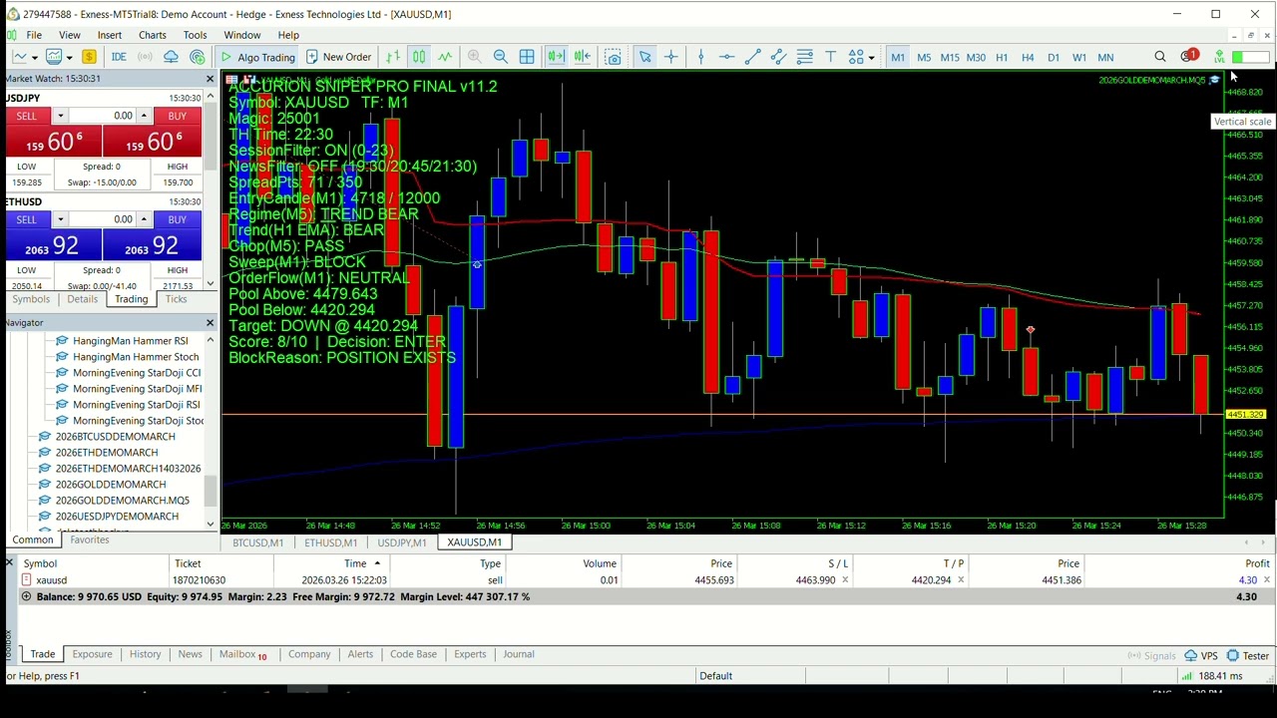Increase USDJPY volume with stepper arrow
This screenshot has height=718, width=1277.
144,116
